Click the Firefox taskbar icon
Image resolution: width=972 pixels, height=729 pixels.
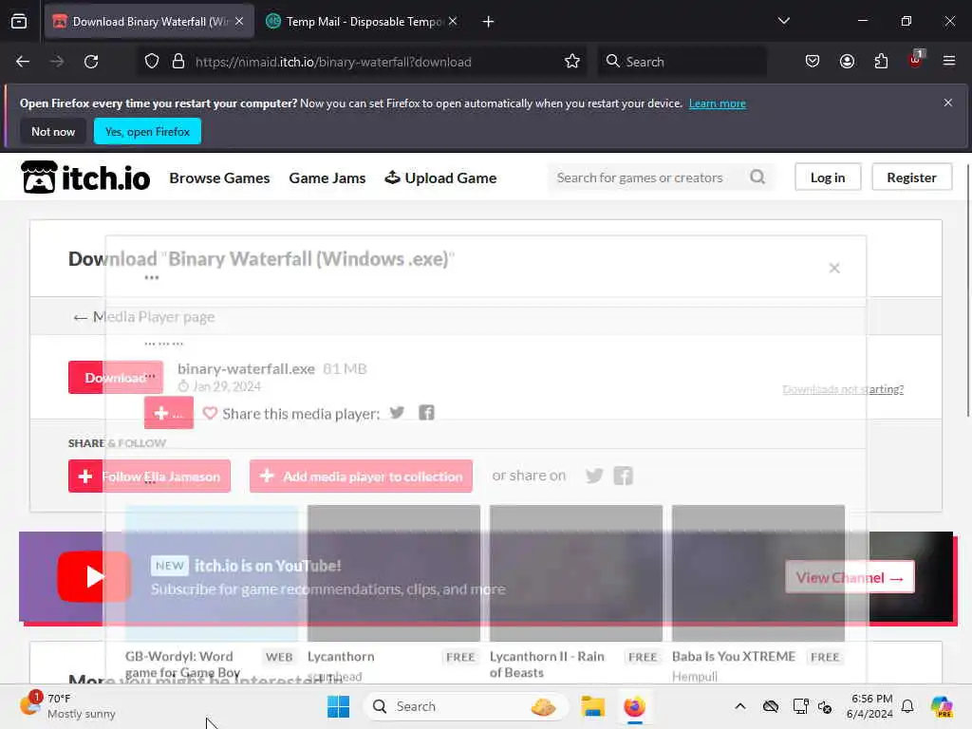pyautogui.click(x=635, y=706)
